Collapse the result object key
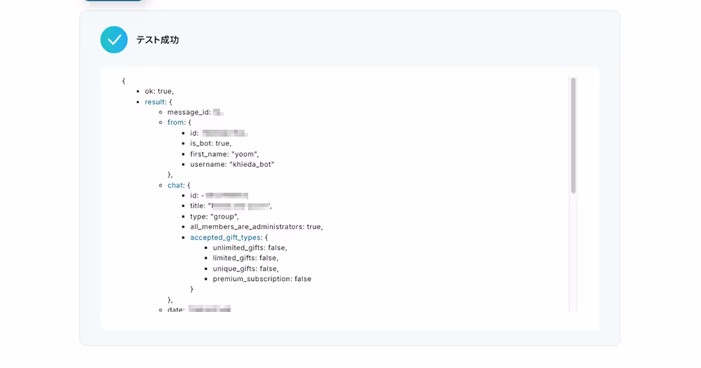Viewport: 701px width, 368px height. pos(155,102)
